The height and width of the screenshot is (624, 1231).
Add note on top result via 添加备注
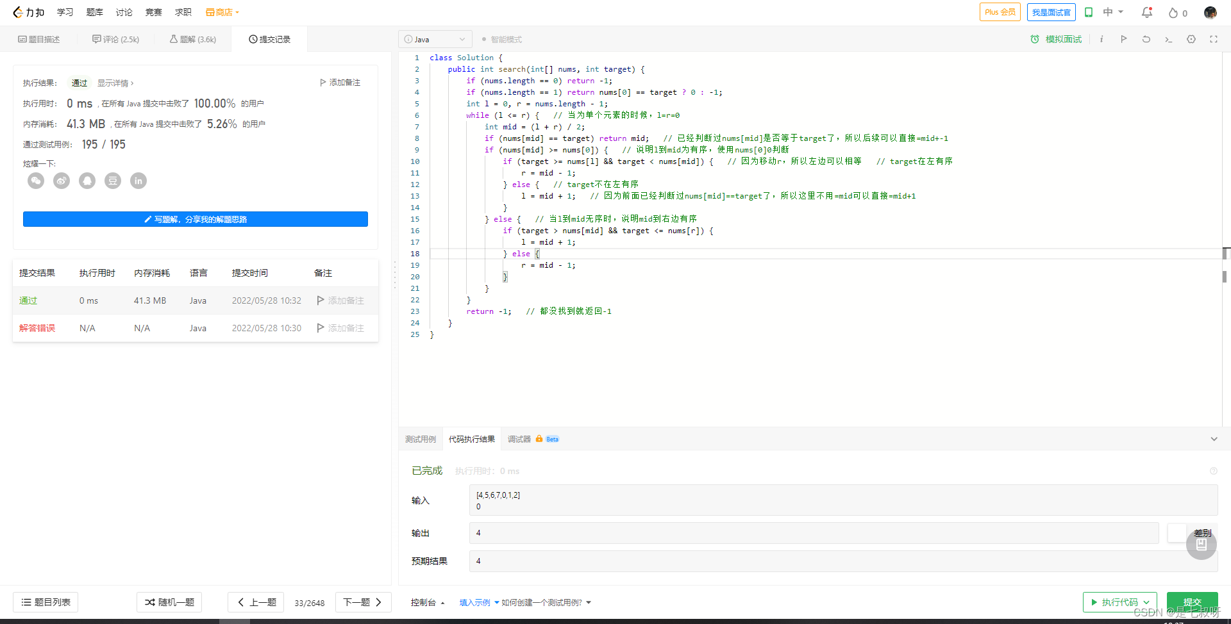[340, 83]
